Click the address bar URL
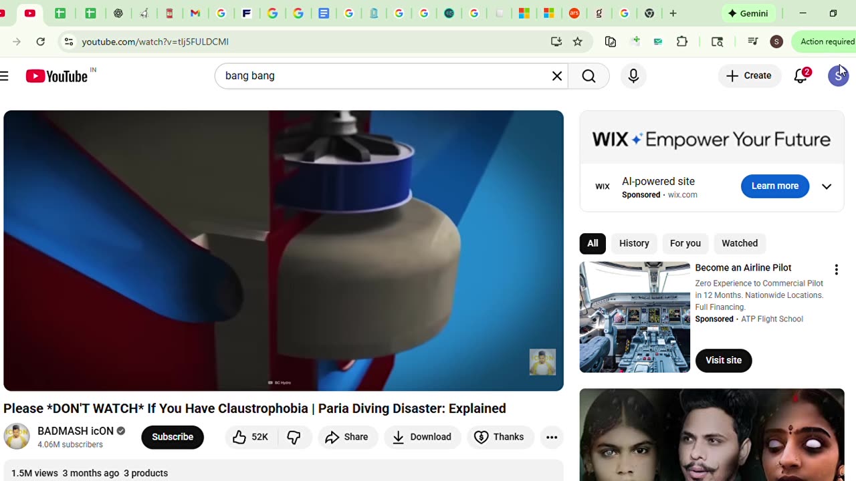The height and width of the screenshot is (481, 856). (155, 41)
